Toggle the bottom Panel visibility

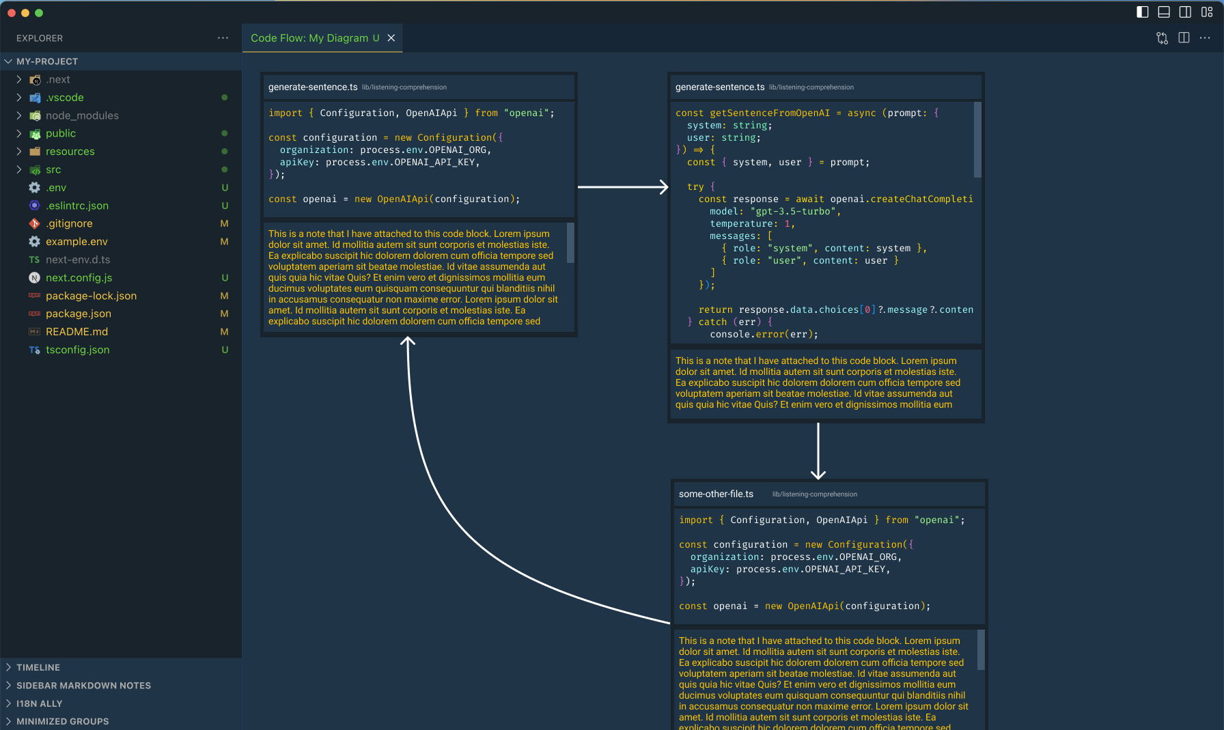1163,12
